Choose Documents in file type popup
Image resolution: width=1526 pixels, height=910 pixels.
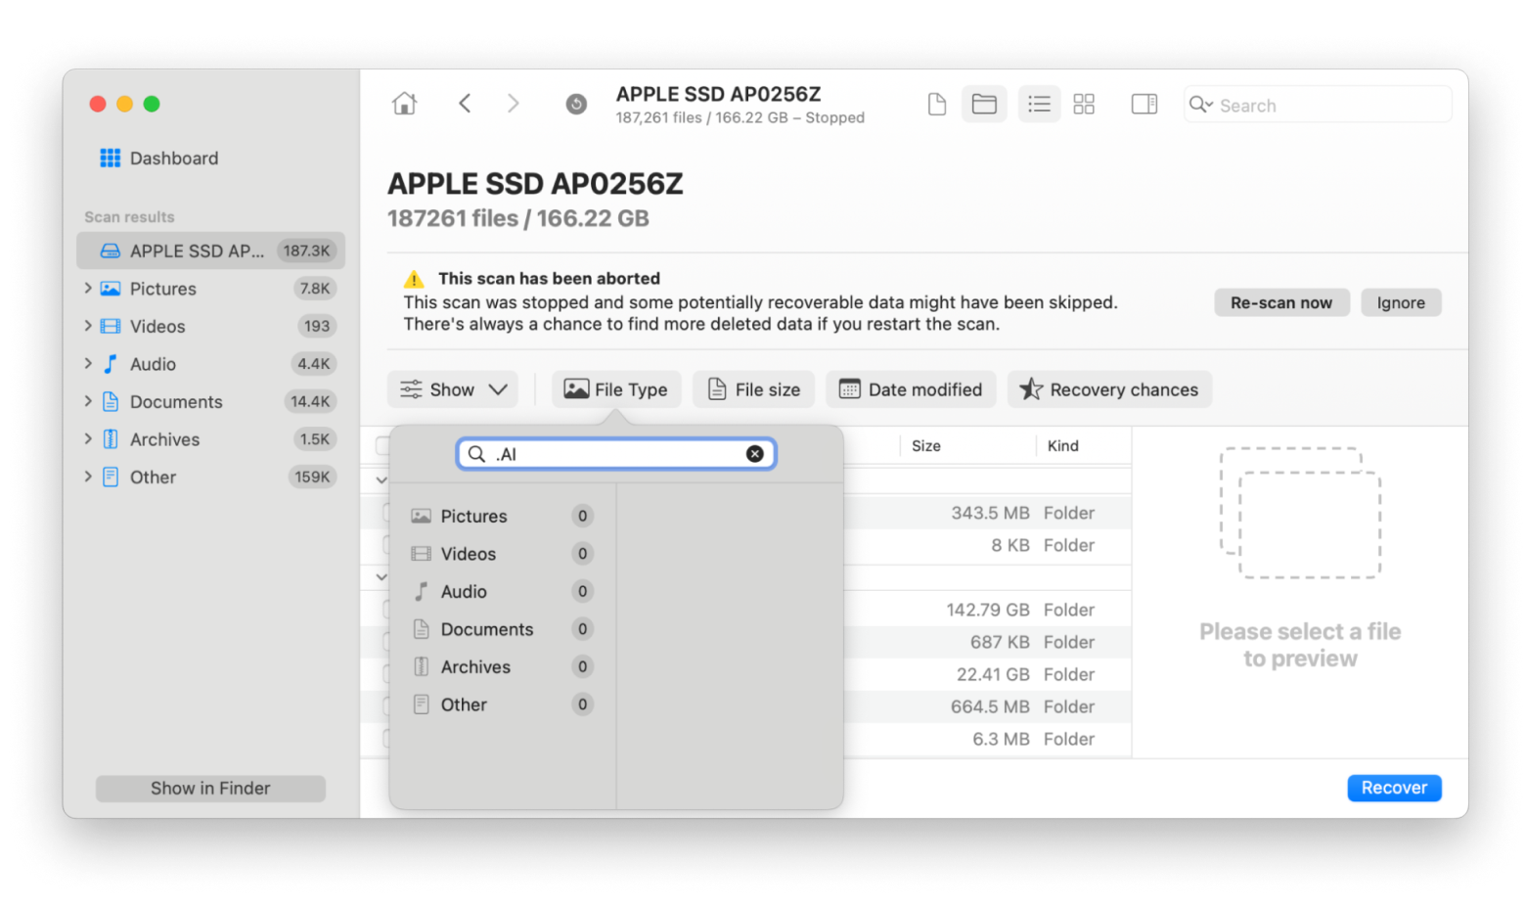pos(503,629)
